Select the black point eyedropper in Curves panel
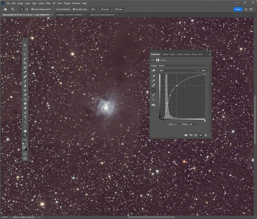The height and width of the screenshot is (219, 257). [153, 76]
